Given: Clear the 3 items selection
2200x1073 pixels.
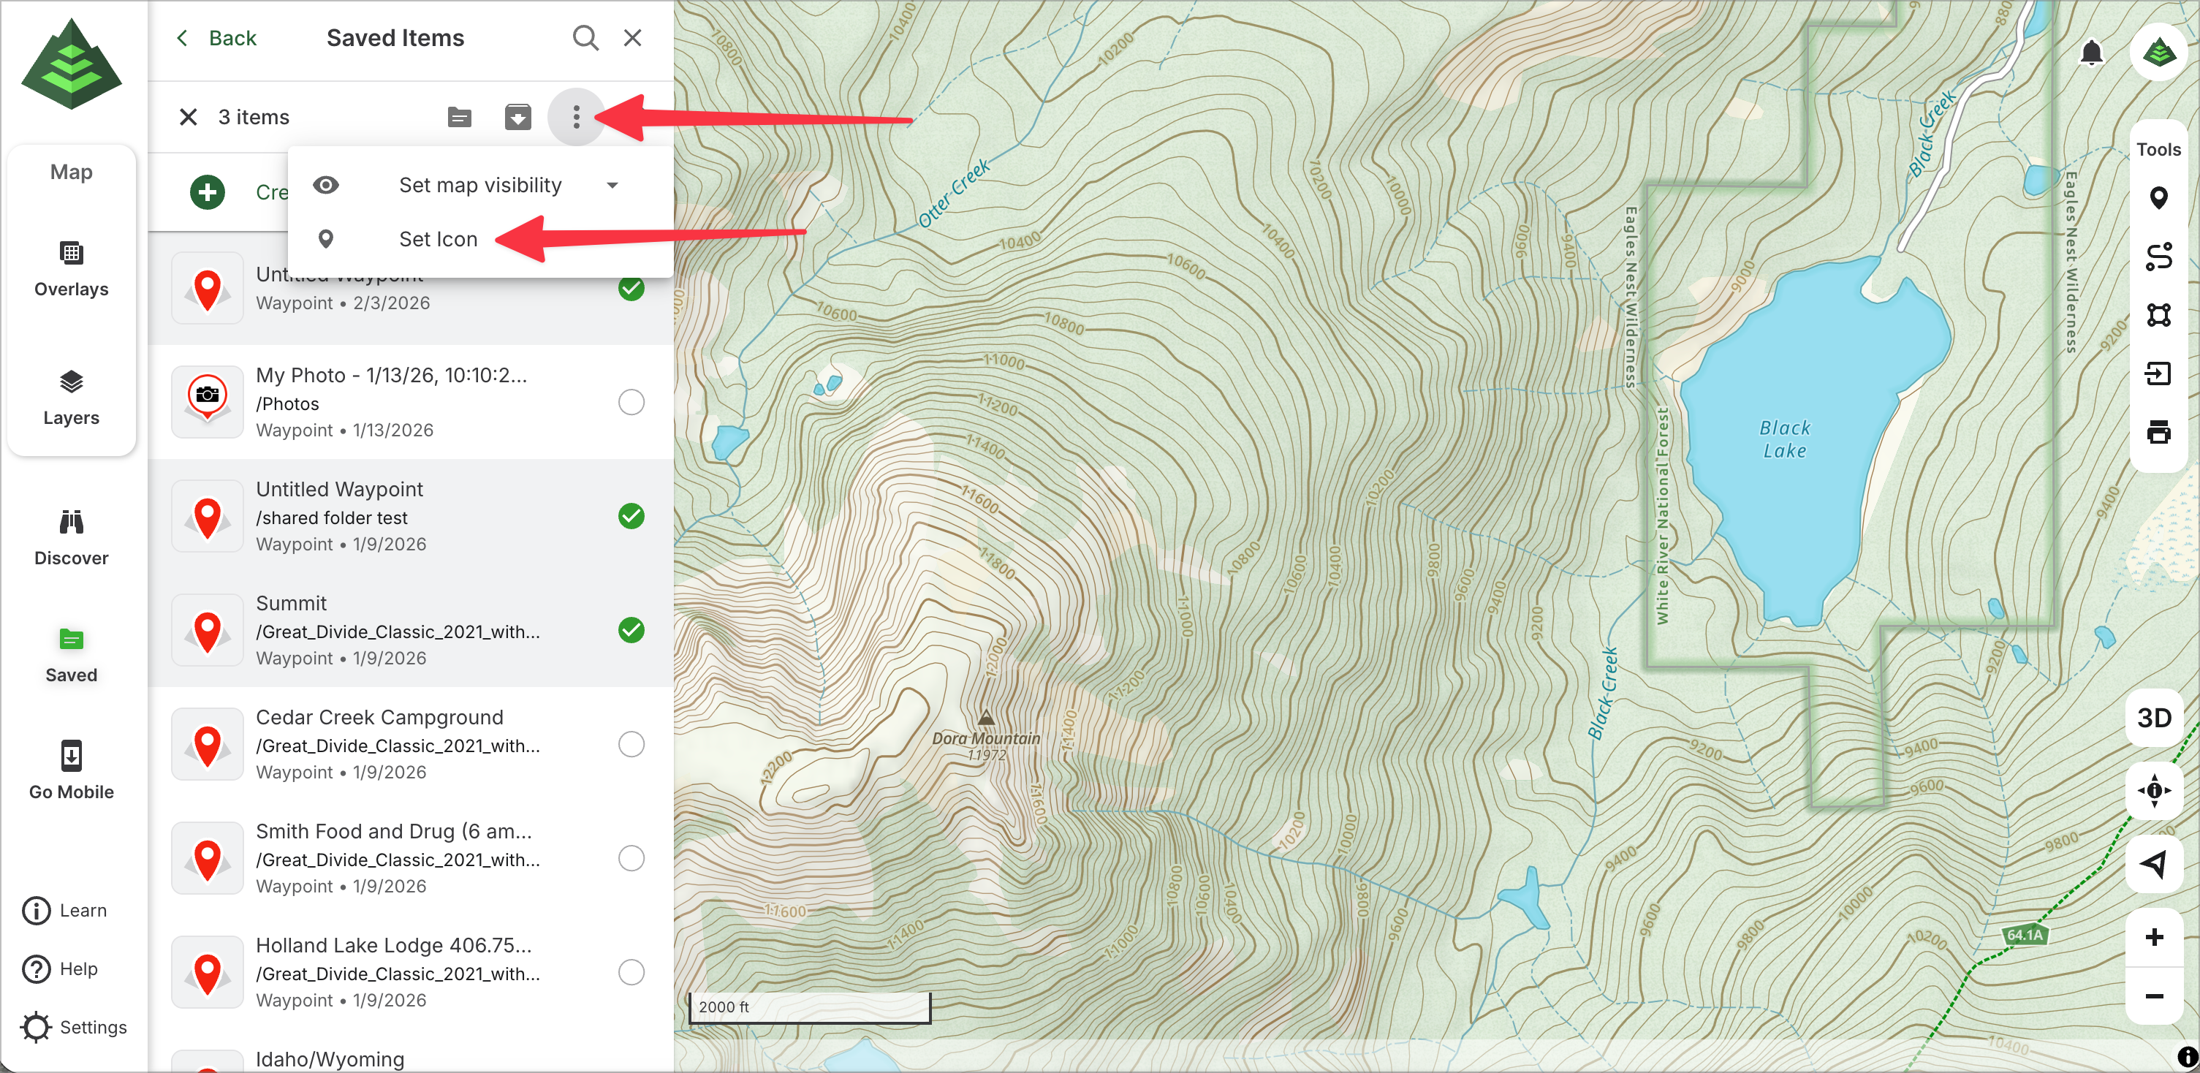Looking at the screenshot, I should (x=189, y=117).
